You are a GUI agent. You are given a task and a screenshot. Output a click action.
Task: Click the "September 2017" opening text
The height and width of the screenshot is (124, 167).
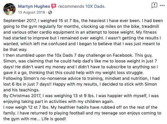[x=20, y=21]
